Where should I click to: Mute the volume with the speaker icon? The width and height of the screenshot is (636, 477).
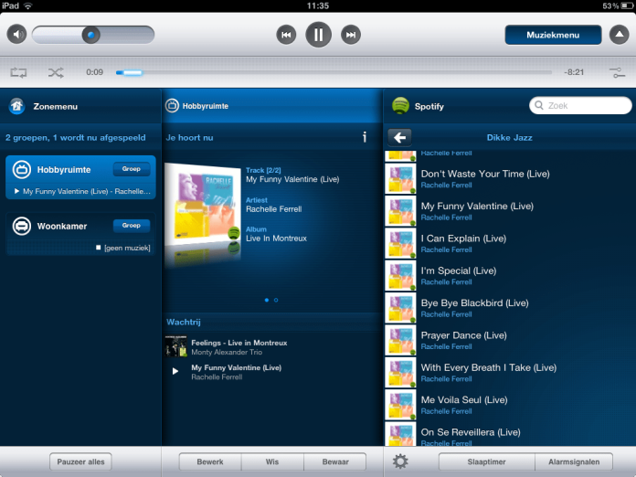click(16, 35)
